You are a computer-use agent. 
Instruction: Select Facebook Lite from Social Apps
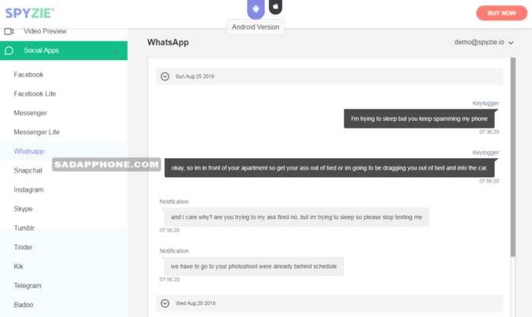click(35, 94)
